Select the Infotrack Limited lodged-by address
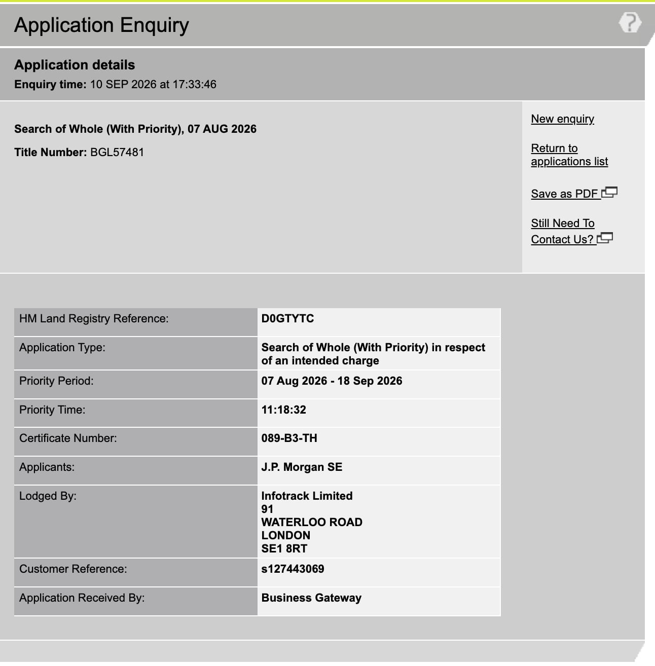 click(x=312, y=522)
